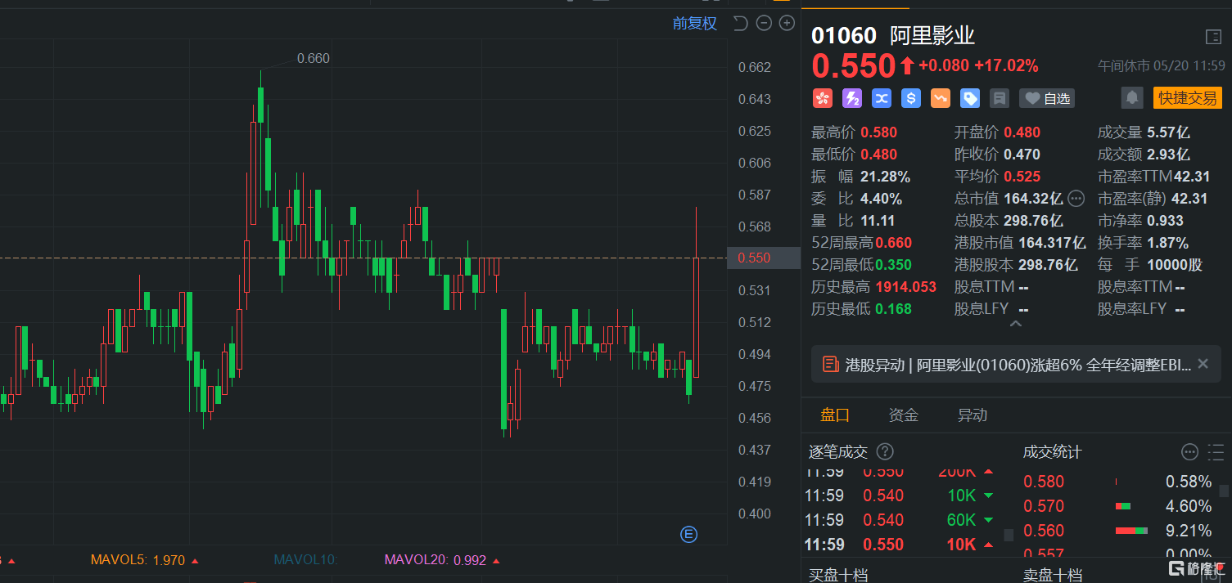
Task: Click the 成交统计 list scrollbar thumb
Action: point(1224,491)
